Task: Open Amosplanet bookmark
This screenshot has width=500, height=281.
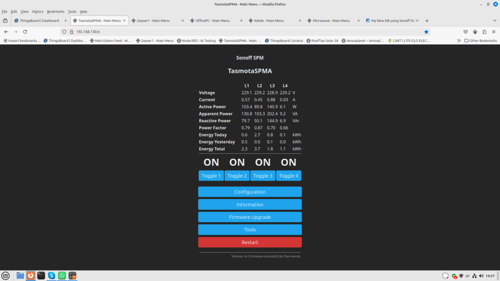Action: tap(362, 41)
